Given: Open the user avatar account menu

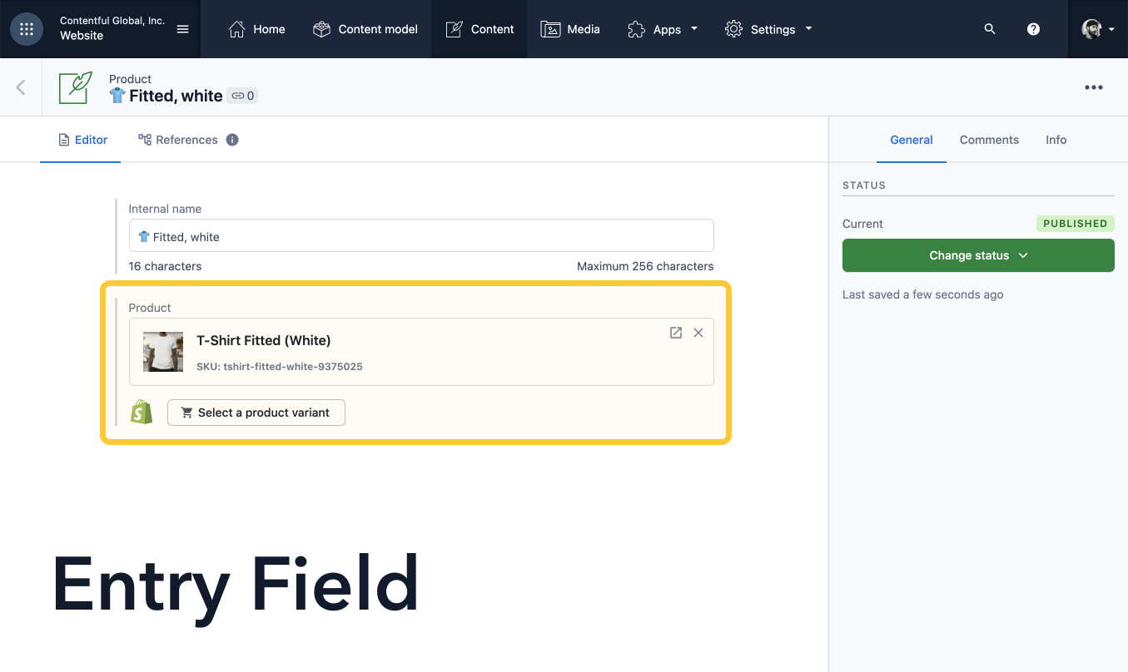Looking at the screenshot, I should pos(1097,29).
